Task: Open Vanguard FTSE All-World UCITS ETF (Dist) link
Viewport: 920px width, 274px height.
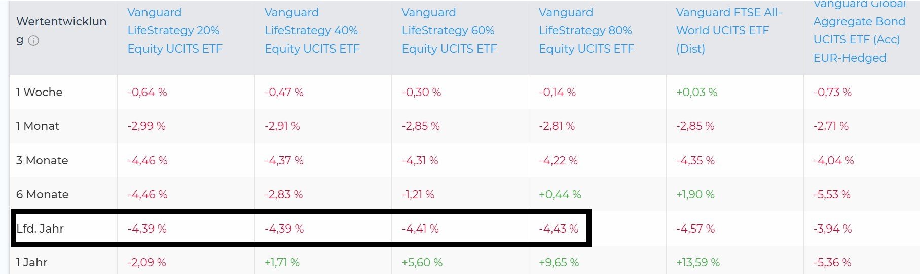Action: [728, 30]
